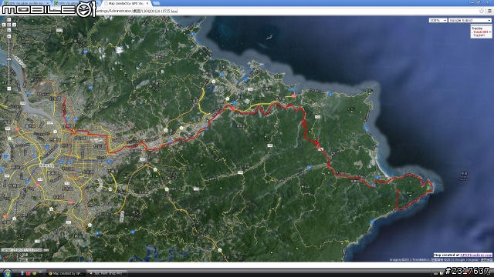Viewport: 494px width, 277px height.
Task: Zoom out with the minus button
Action: tap(8, 89)
